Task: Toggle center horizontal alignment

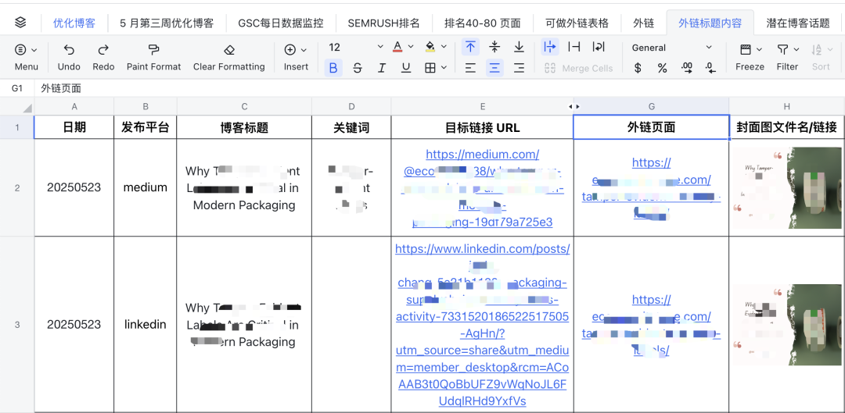Action: coord(494,68)
